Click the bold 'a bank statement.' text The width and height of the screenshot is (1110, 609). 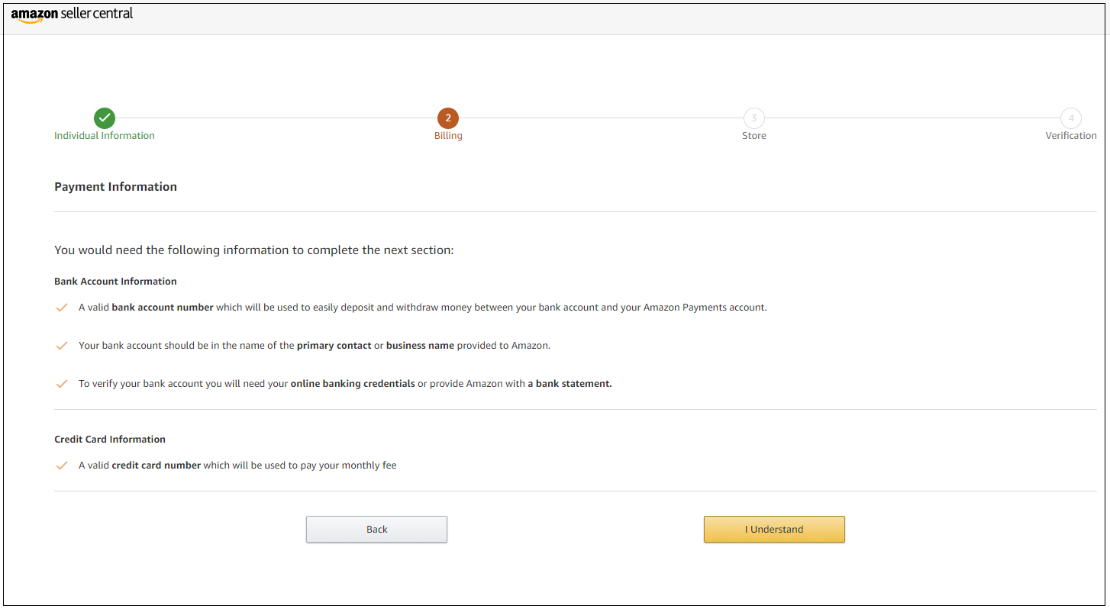[x=570, y=384]
